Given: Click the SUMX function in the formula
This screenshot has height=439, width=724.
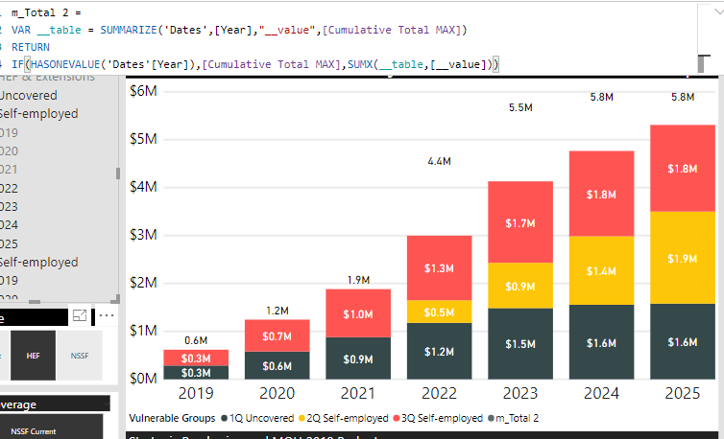Looking at the screenshot, I should coord(360,64).
